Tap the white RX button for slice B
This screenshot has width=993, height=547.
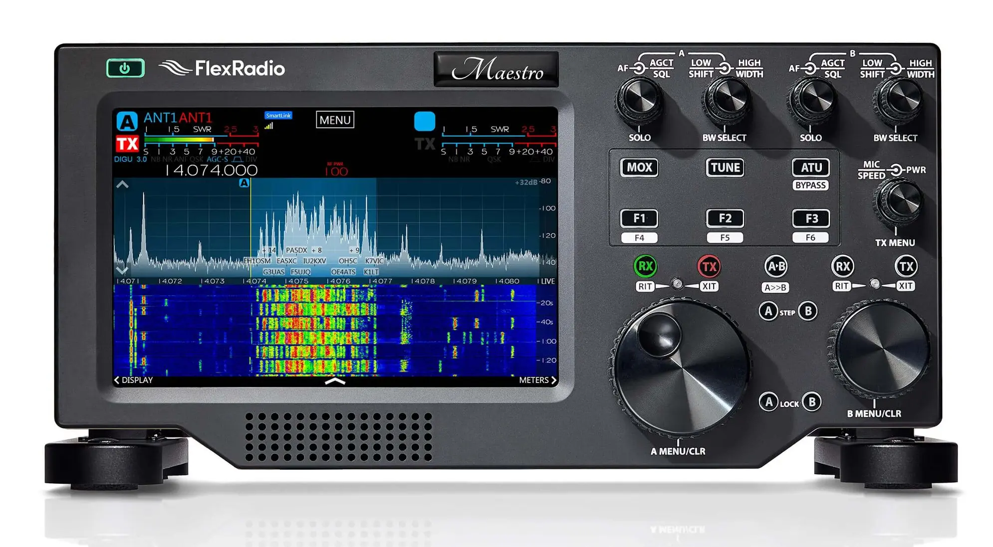click(x=842, y=266)
